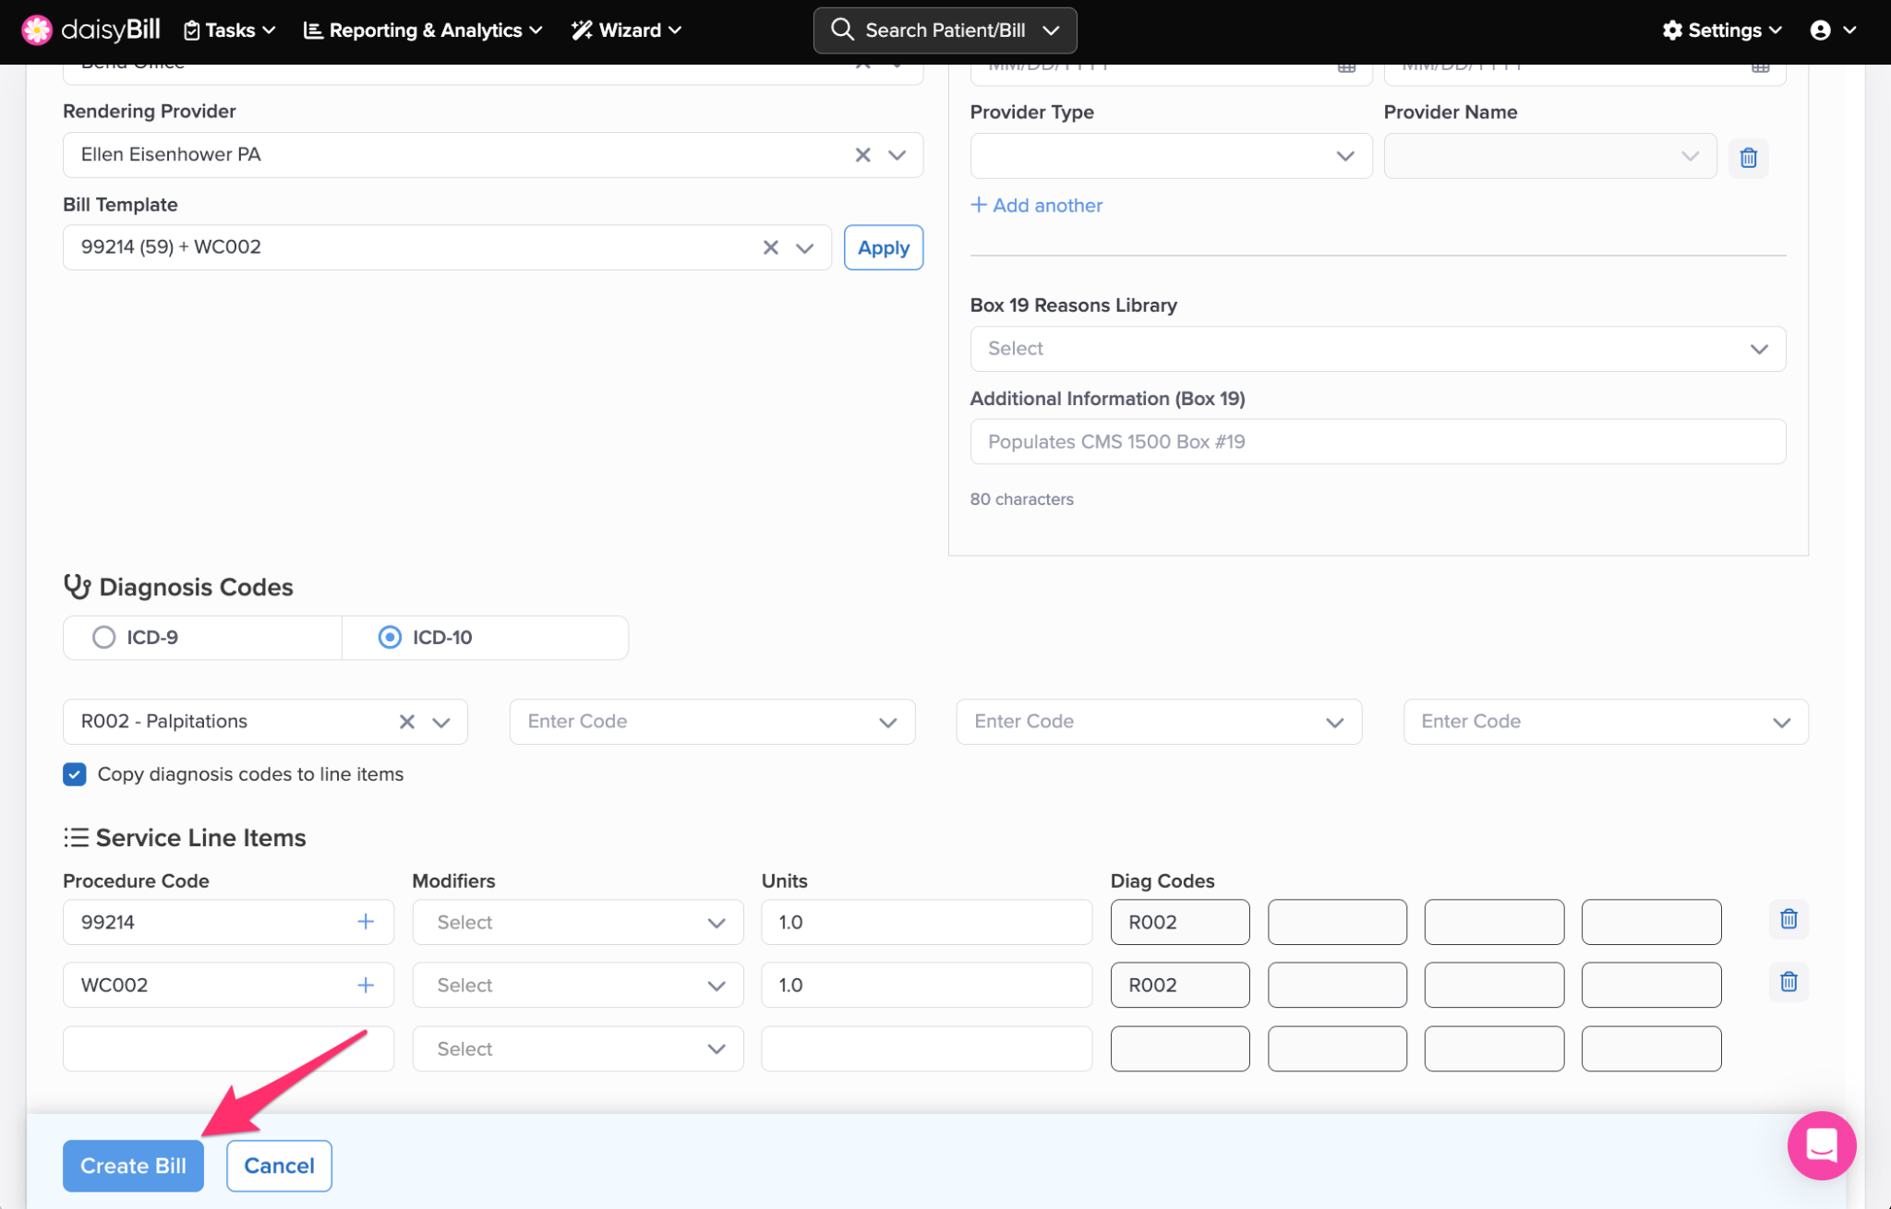This screenshot has width=1891, height=1209.
Task: Select the ICD-9 radio option
Action: click(x=104, y=638)
